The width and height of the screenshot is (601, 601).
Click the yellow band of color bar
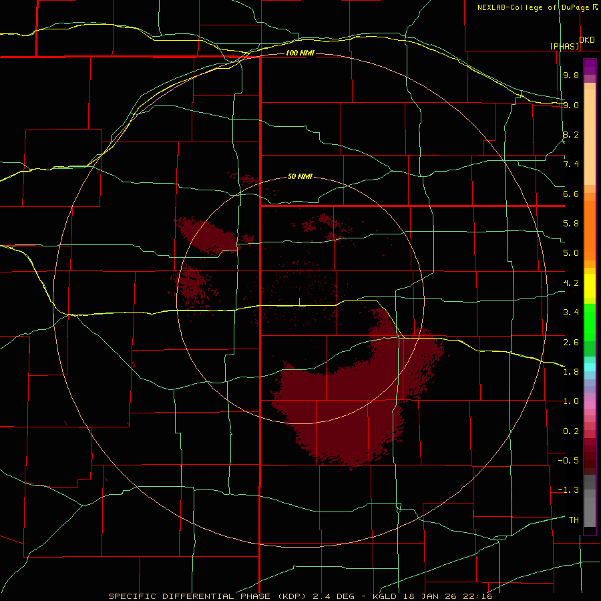pyautogui.click(x=590, y=286)
